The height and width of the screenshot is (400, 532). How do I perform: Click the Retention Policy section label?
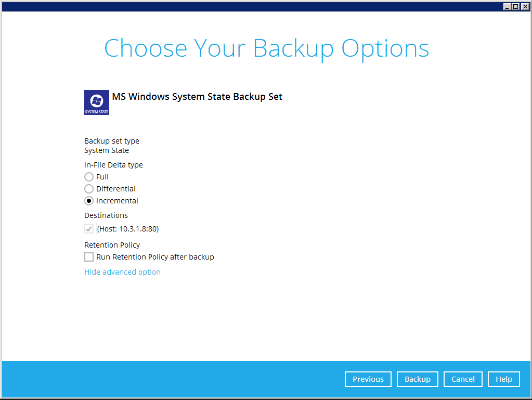pyautogui.click(x=112, y=245)
